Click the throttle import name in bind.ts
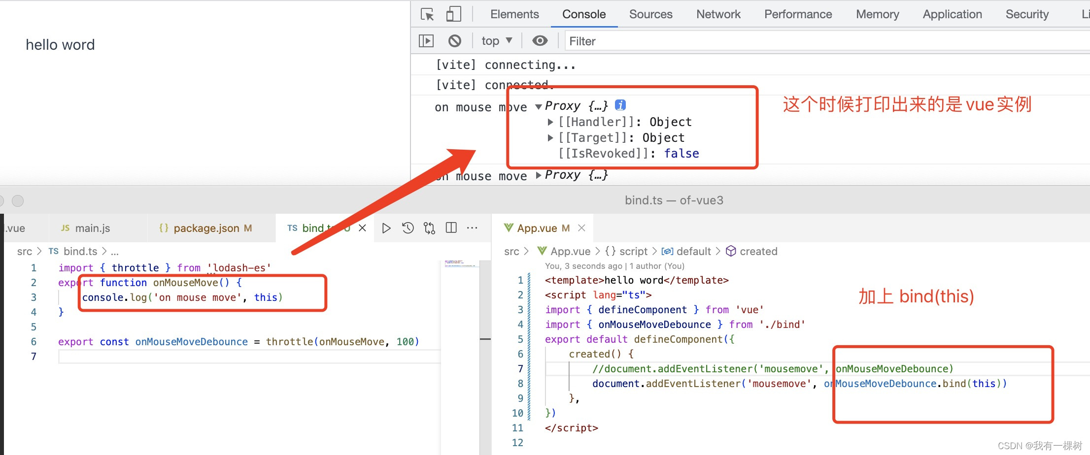1090x455 pixels. pyautogui.click(x=135, y=268)
